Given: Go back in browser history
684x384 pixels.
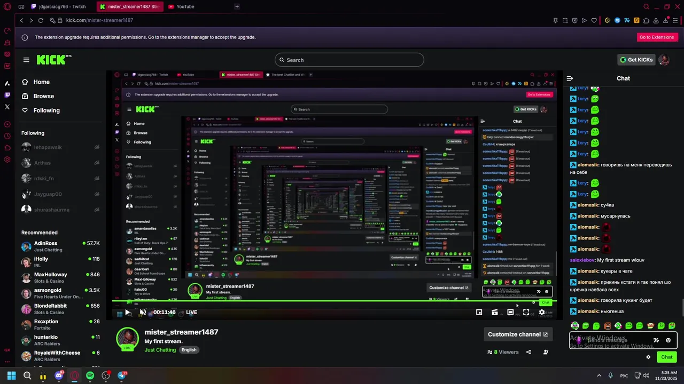Looking at the screenshot, I should point(21,20).
